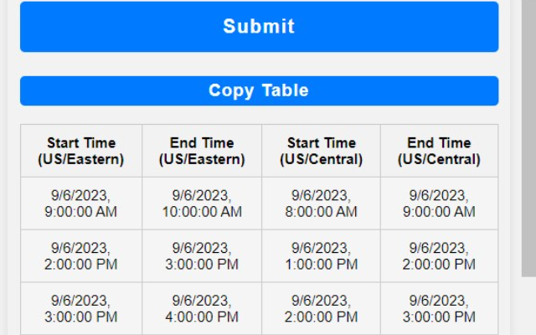The height and width of the screenshot is (335, 536).
Task: Select second-row Central end time 2:00:00 PM
Action: click(439, 256)
